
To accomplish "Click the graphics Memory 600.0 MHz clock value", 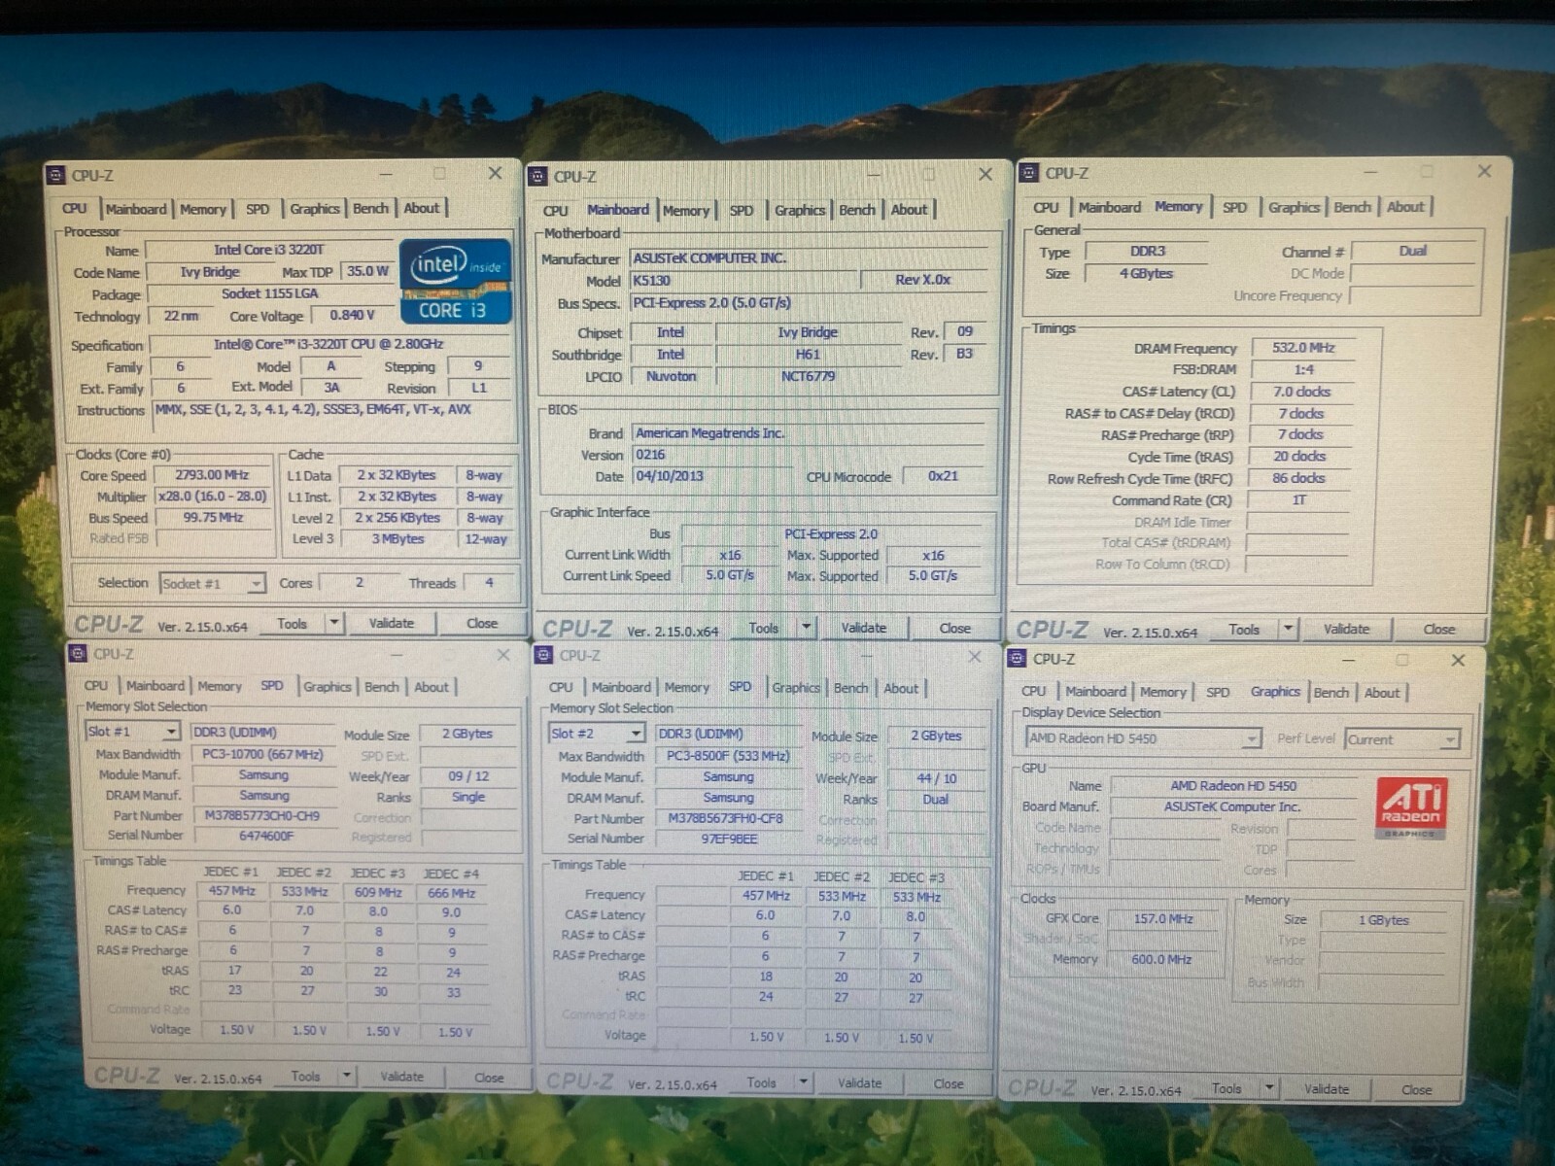I will [1163, 959].
